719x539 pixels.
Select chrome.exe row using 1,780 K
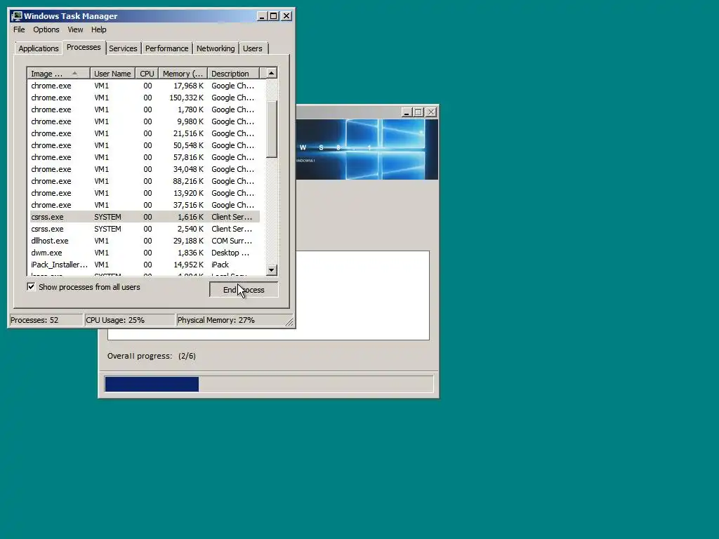[x=145, y=109]
